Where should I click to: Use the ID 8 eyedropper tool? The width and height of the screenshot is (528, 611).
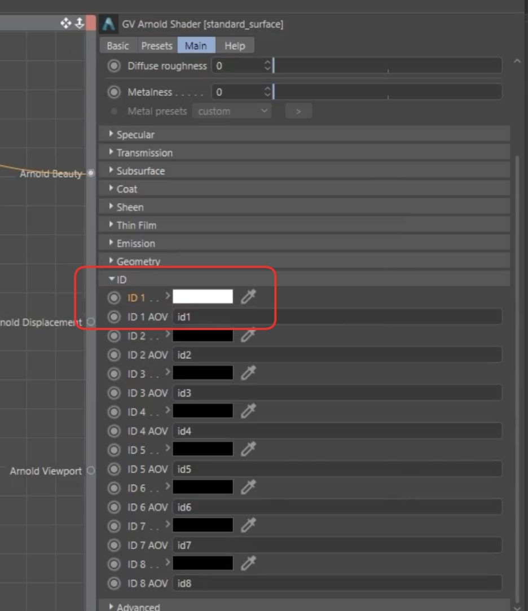(248, 564)
